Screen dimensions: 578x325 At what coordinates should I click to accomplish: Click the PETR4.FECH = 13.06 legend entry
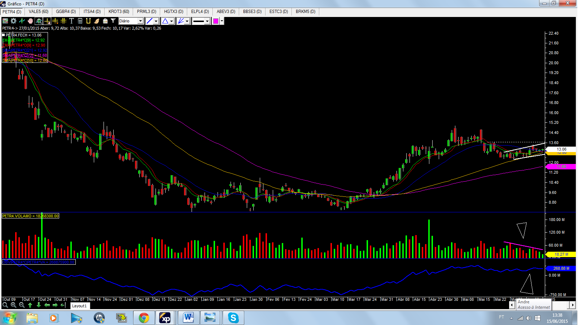[24, 35]
